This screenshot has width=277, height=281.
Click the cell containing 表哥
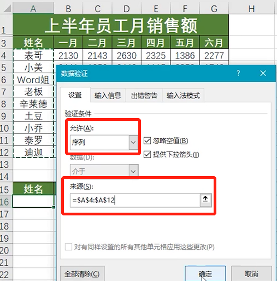(33, 55)
